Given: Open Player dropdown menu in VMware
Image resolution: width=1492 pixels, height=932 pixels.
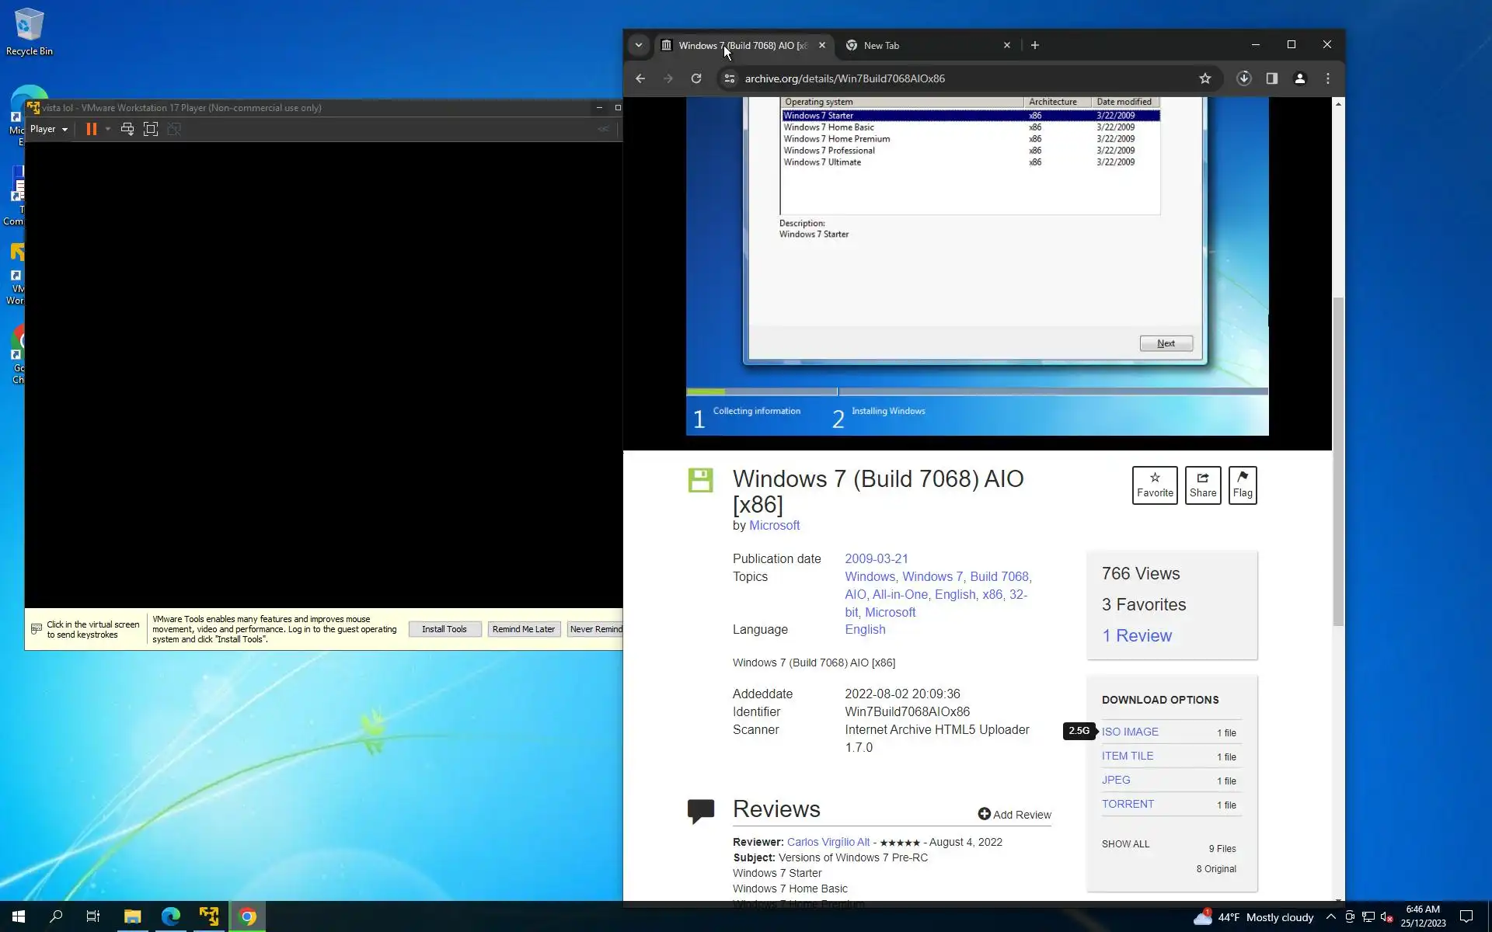Looking at the screenshot, I should [x=48, y=130].
